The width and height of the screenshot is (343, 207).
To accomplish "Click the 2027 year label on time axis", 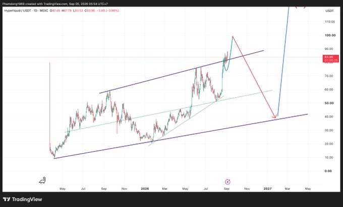I will [x=267, y=188].
